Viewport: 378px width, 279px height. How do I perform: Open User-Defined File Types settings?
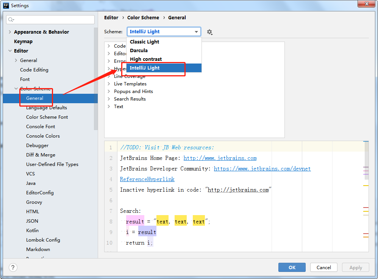[x=52, y=164]
